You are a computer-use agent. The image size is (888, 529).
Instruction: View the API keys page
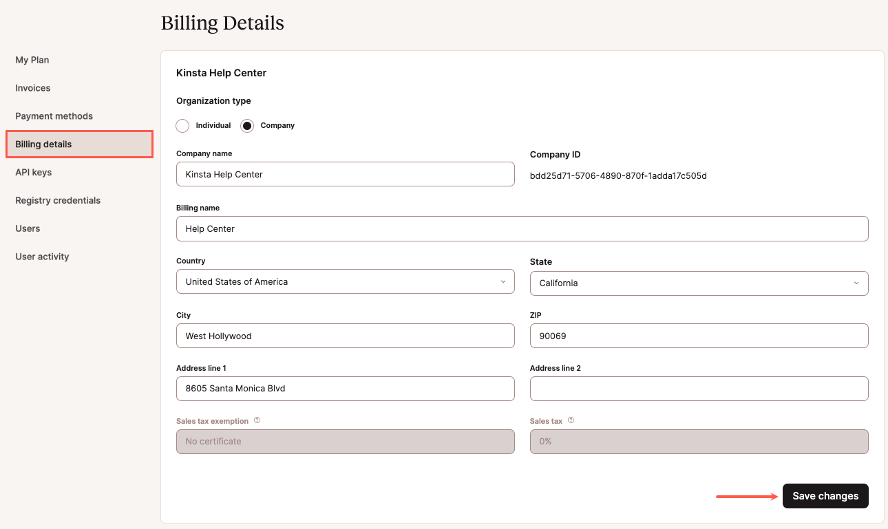33,172
